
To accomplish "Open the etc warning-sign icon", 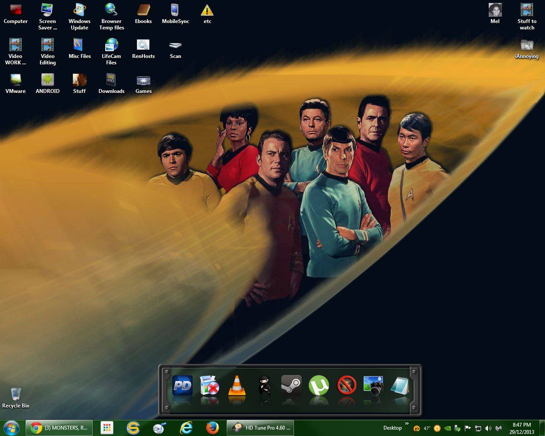I will pos(207,14).
